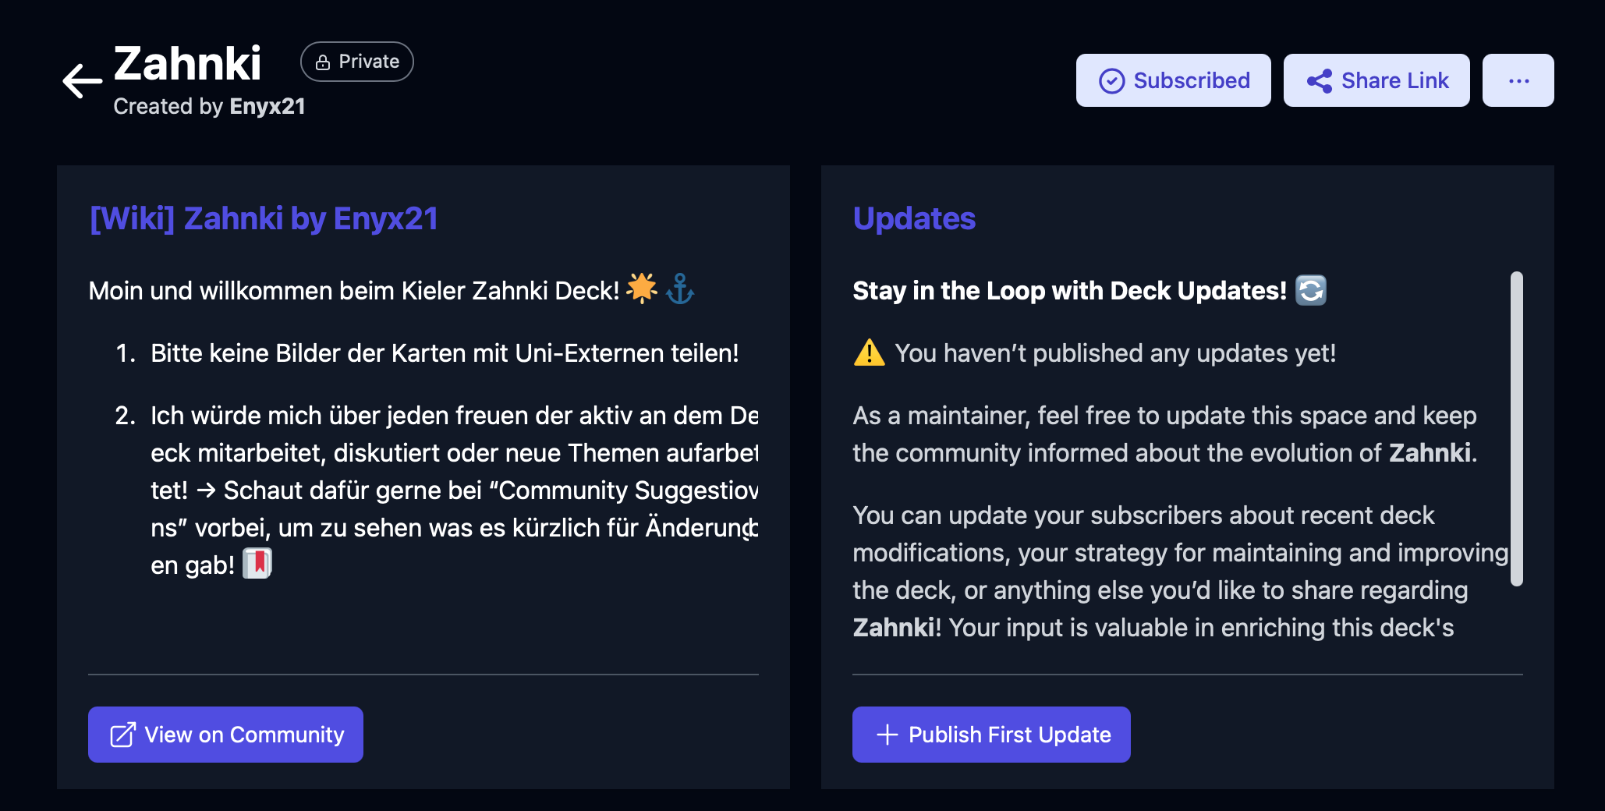1605x811 pixels.
Task: Open View on Community
Action: click(243, 735)
